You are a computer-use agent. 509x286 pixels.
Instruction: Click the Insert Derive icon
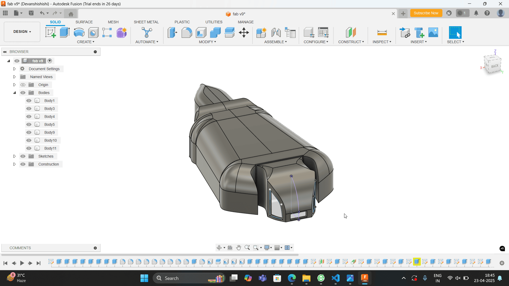tap(405, 33)
